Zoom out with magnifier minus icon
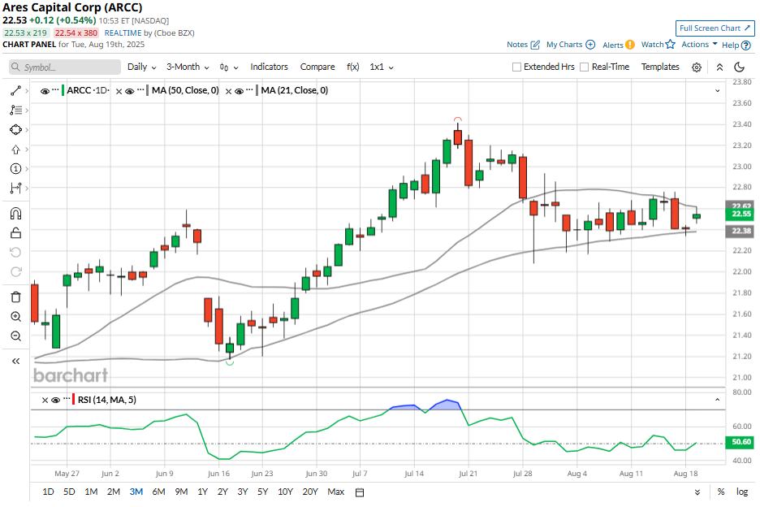This screenshot has width=760, height=507. coord(15,336)
